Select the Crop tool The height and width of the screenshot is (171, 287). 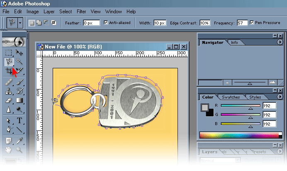tap(9, 71)
